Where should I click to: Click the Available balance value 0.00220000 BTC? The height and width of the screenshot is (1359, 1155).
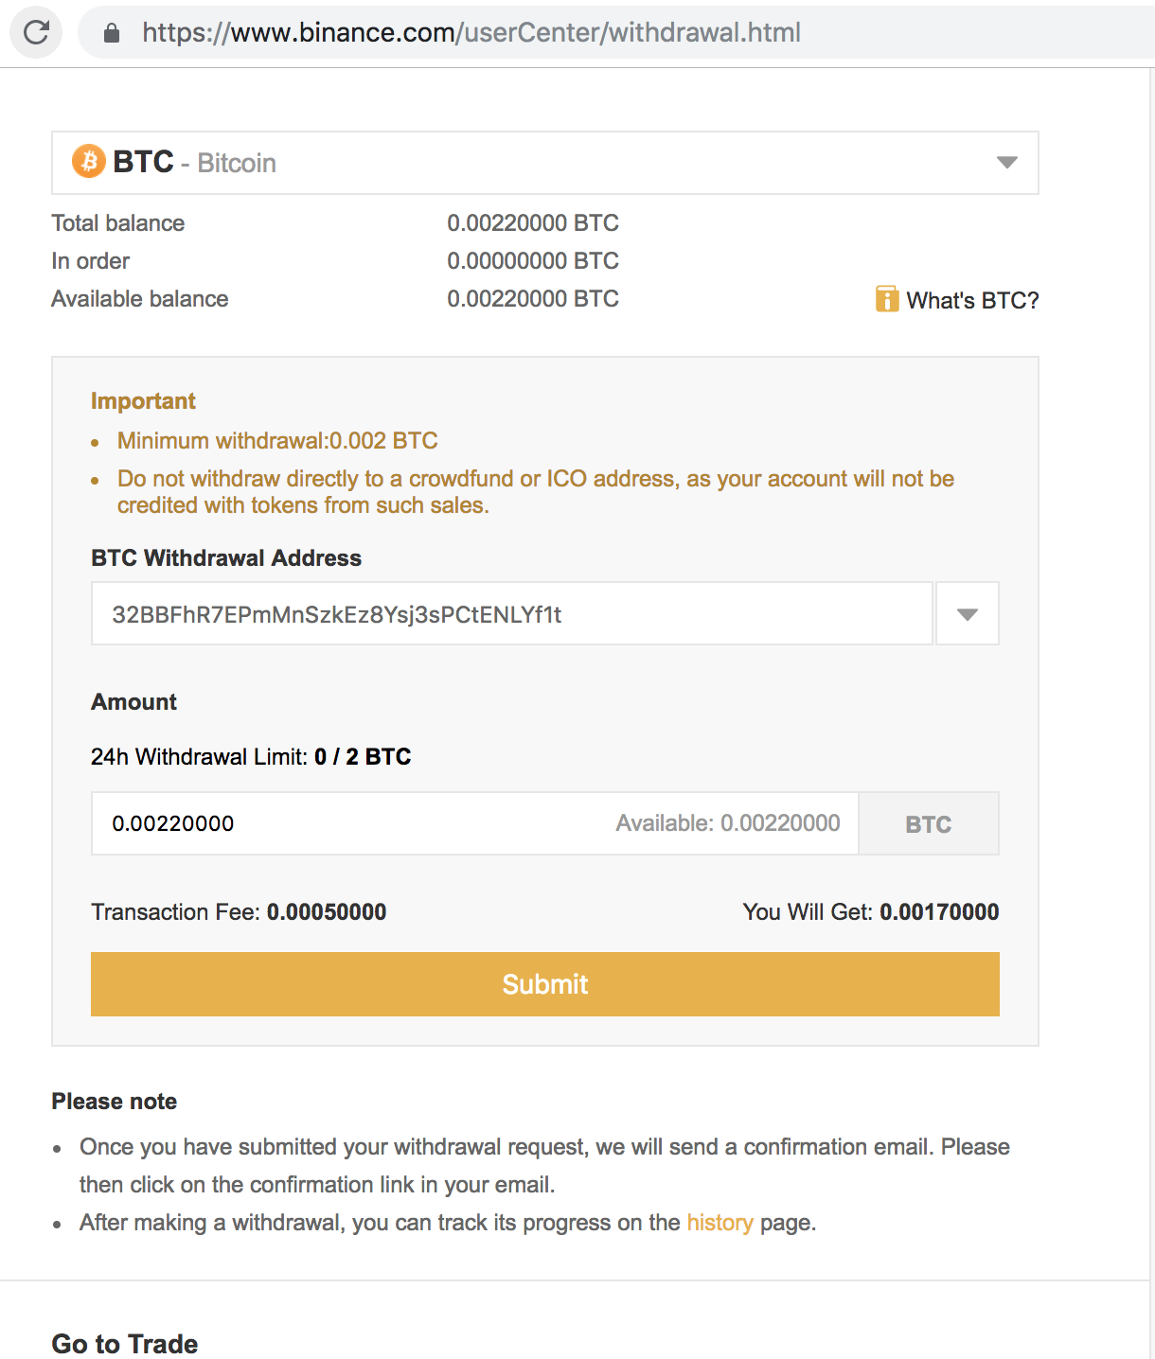(533, 299)
